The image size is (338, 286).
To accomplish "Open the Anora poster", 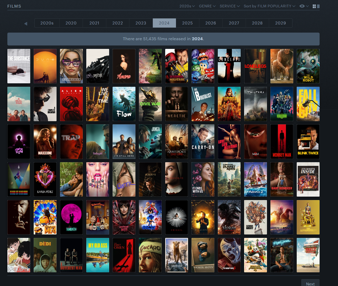I will pyautogui.click(x=124, y=66).
